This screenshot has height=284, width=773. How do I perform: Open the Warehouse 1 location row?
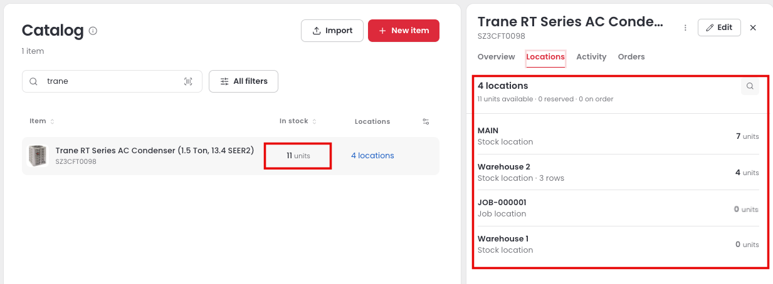pos(618,245)
